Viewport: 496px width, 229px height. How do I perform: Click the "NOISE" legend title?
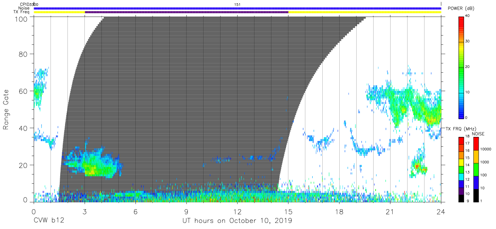pyautogui.click(x=478, y=134)
